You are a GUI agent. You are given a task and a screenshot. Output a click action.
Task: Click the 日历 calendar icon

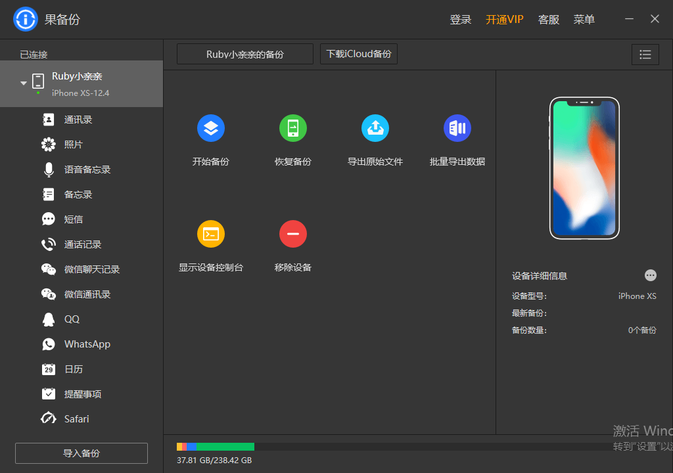[49, 369]
